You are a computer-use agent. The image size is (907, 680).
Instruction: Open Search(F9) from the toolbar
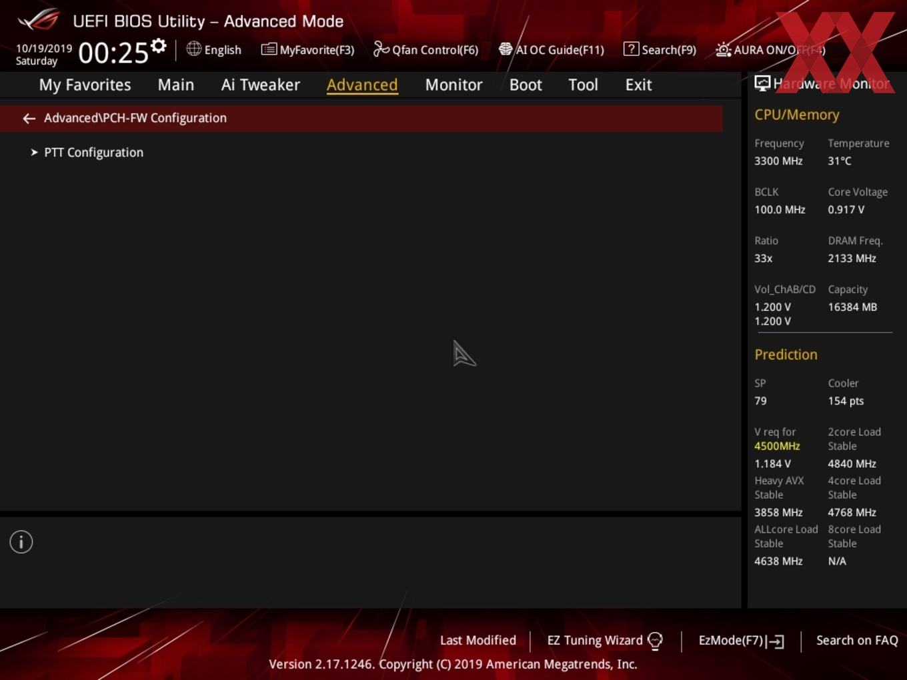[x=669, y=50]
